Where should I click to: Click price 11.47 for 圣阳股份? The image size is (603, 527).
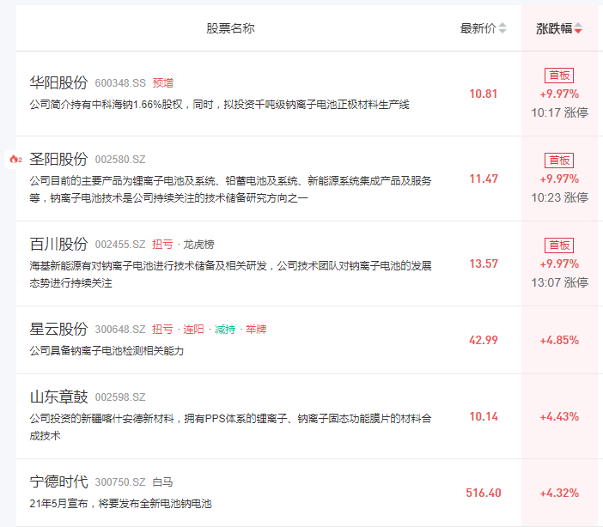tap(484, 179)
